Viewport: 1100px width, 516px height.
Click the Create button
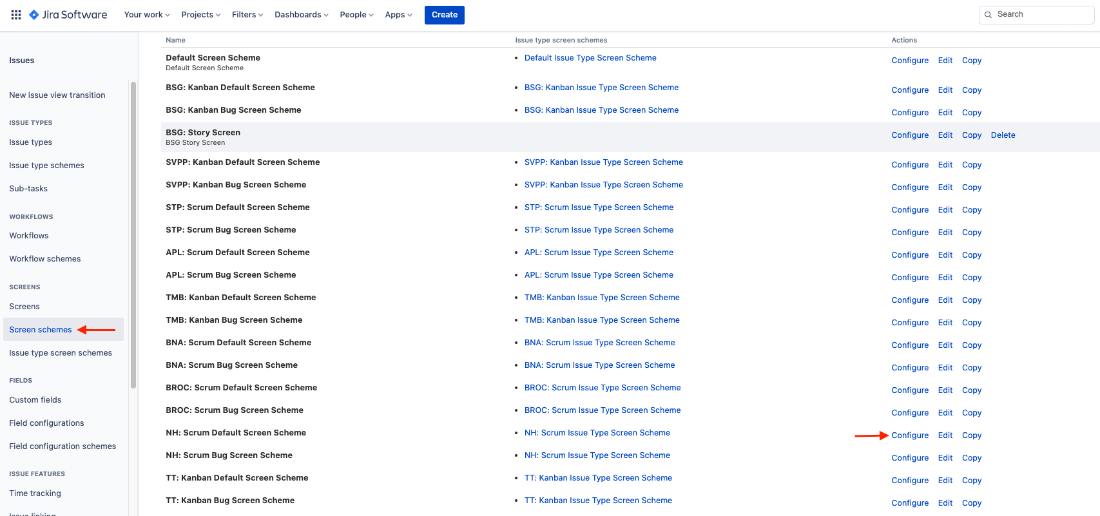click(445, 15)
